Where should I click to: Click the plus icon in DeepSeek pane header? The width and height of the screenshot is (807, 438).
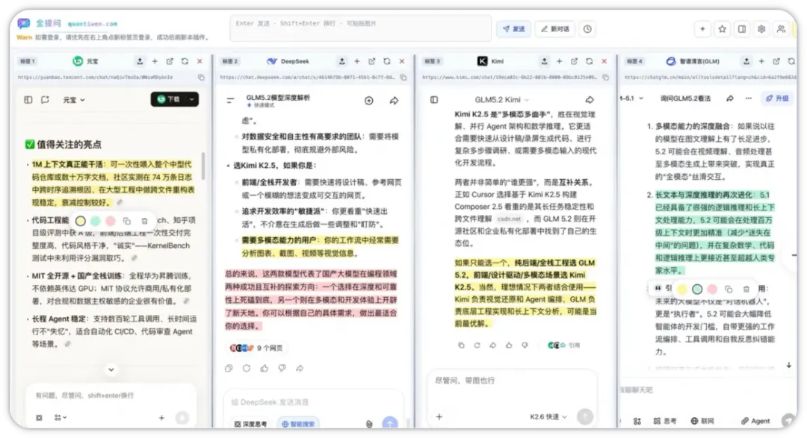pyautogui.click(x=356, y=61)
